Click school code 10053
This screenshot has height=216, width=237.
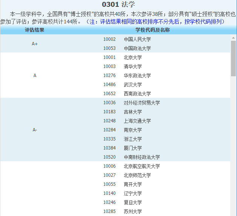109,48
